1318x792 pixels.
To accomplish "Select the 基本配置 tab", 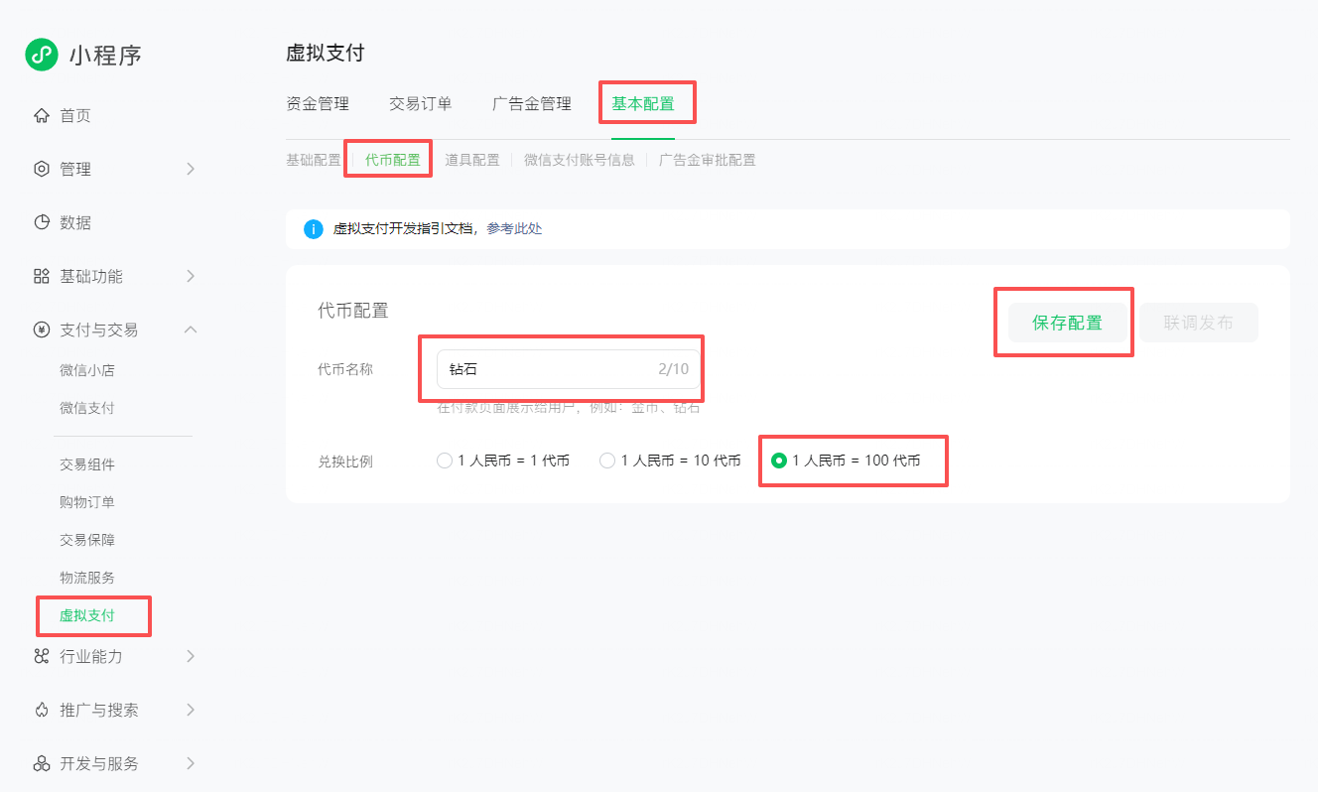I will click(x=643, y=104).
